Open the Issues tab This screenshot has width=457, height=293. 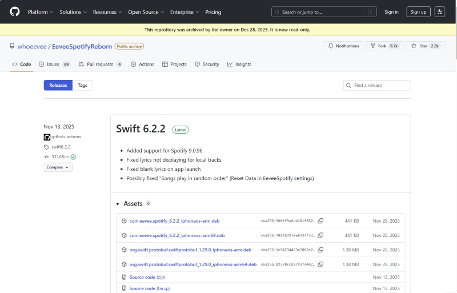pyautogui.click(x=54, y=65)
